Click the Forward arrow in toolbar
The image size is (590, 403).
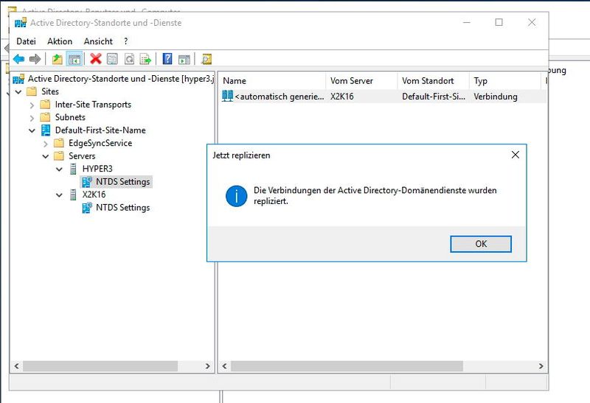click(35, 59)
